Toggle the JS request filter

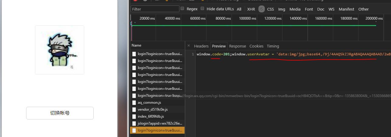click(261, 9)
